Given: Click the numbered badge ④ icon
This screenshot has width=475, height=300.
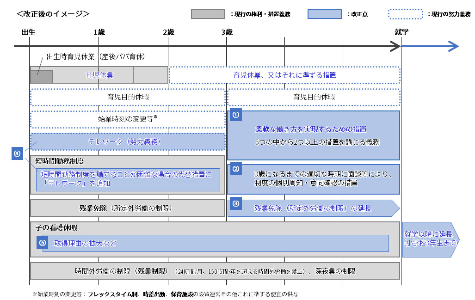Looking at the screenshot, I should tap(18, 154).
